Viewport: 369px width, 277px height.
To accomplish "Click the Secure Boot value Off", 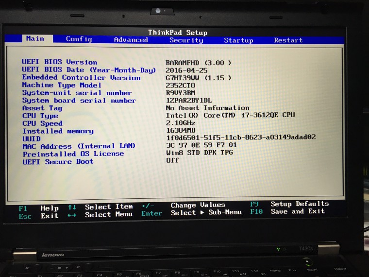I will click(172, 160).
